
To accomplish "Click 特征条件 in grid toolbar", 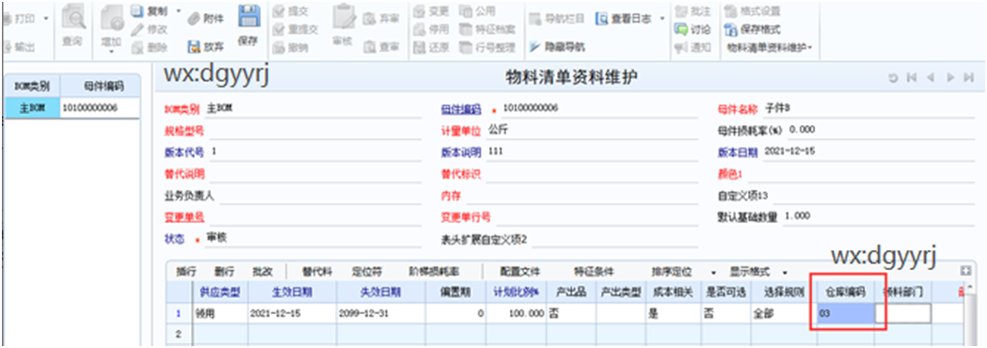I will [x=594, y=272].
